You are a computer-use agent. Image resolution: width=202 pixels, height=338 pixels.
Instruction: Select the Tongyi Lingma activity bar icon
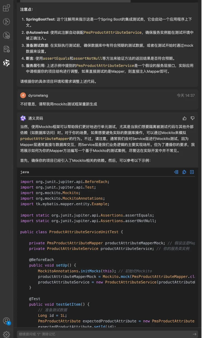point(7,63)
